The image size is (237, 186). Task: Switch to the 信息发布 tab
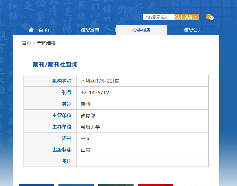[90, 30]
